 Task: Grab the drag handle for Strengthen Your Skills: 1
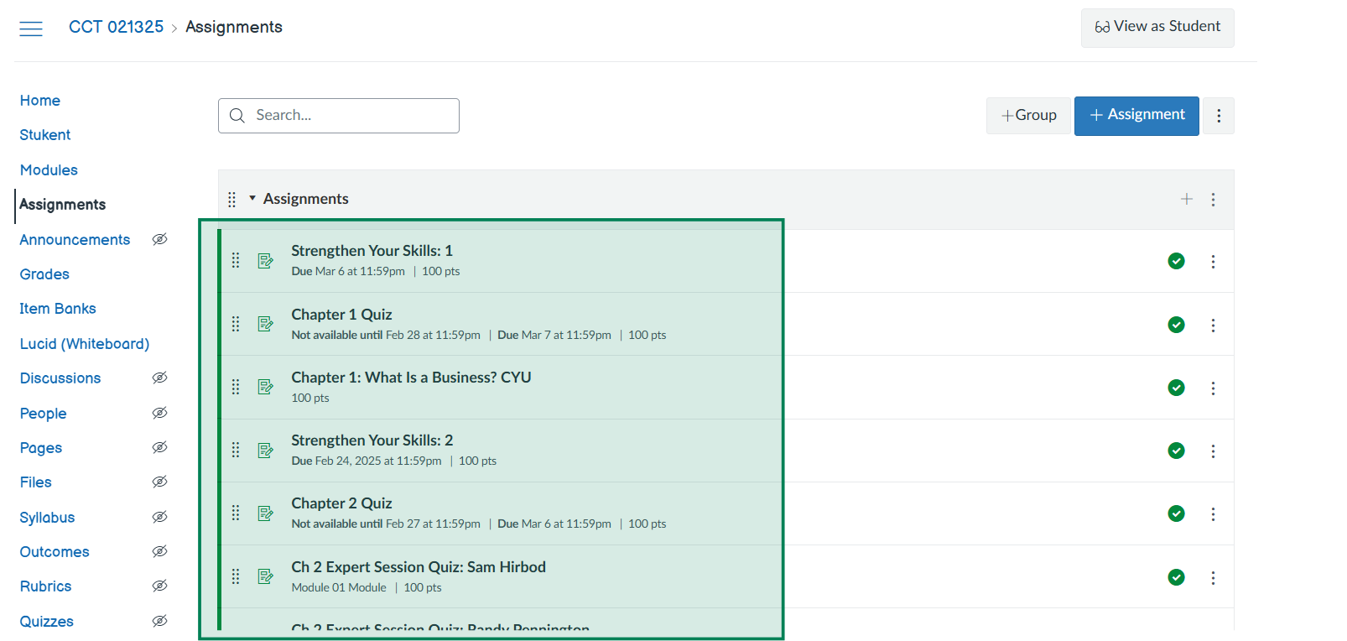tap(236, 261)
